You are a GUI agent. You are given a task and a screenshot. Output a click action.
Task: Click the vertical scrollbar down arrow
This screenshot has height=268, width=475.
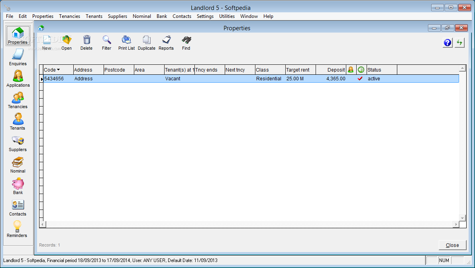[x=462, y=218]
